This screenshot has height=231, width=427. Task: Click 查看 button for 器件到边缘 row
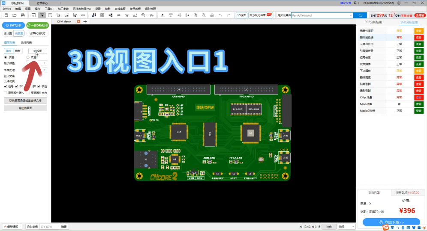pyautogui.click(x=418, y=37)
